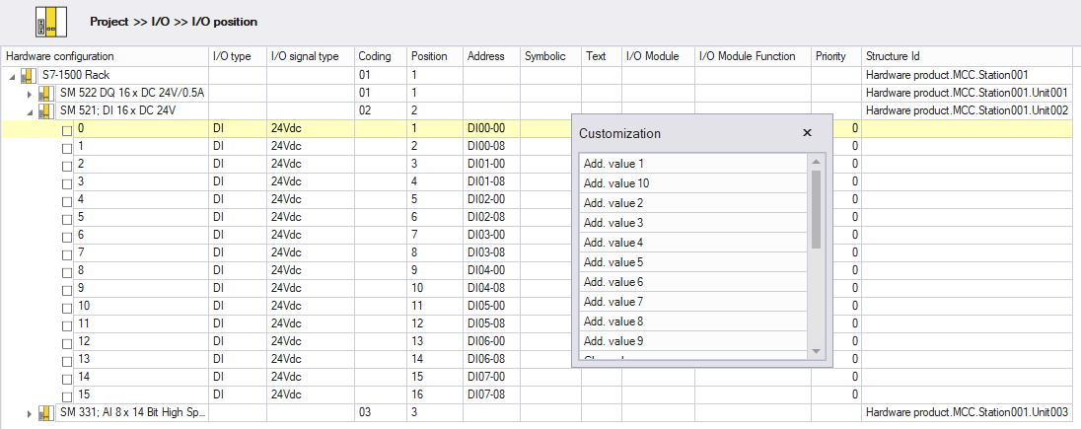Enable the checkbox for channel 7
Screen dimensions: 1081x429
point(67,253)
